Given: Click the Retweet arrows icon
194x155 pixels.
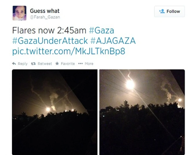Looking at the screenshot, I should click(33, 64).
